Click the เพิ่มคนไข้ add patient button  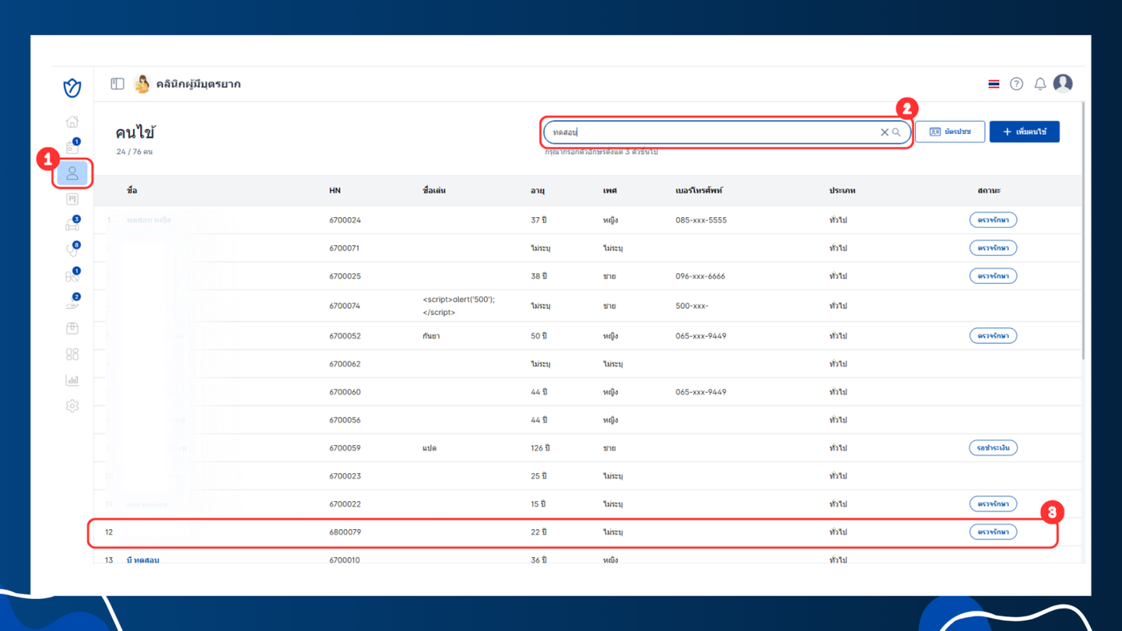click(1024, 131)
